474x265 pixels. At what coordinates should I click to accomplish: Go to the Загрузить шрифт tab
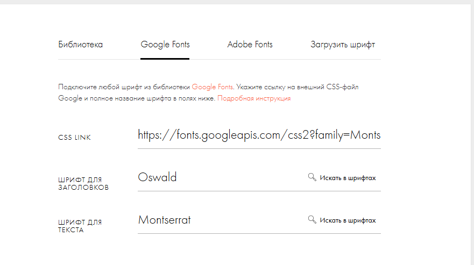point(343,45)
